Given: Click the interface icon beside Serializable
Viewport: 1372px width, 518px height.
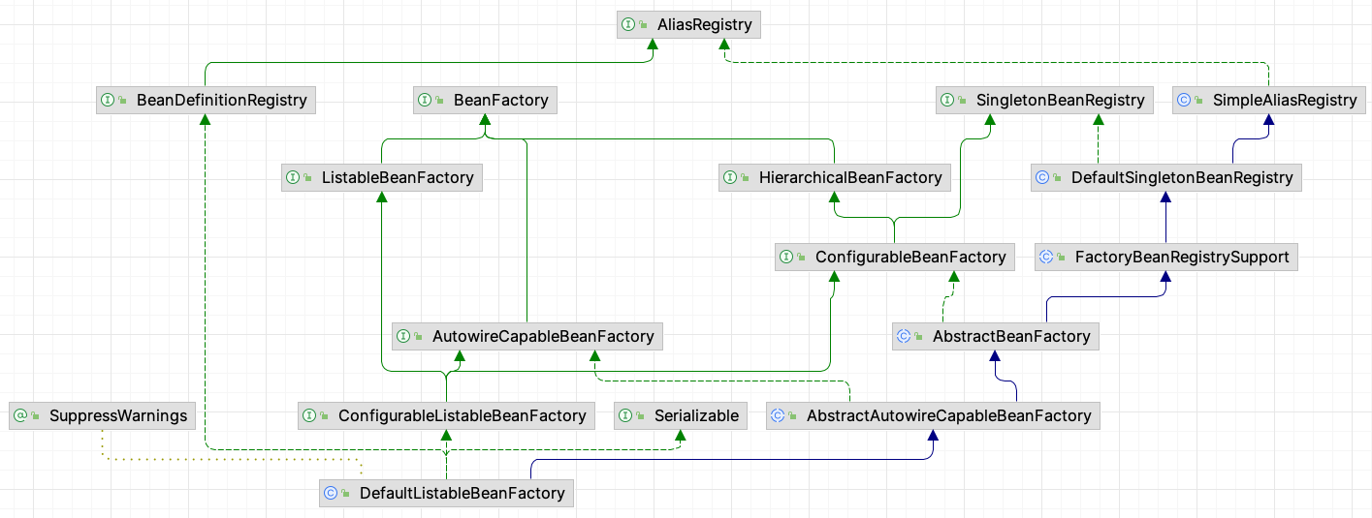Looking at the screenshot, I should [625, 416].
